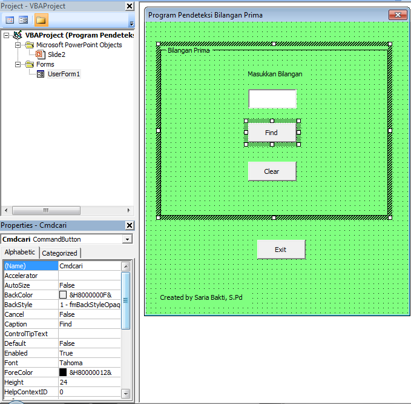Image resolution: width=411 pixels, height=404 pixels.
Task: Select the Default property row
Action: click(62, 343)
